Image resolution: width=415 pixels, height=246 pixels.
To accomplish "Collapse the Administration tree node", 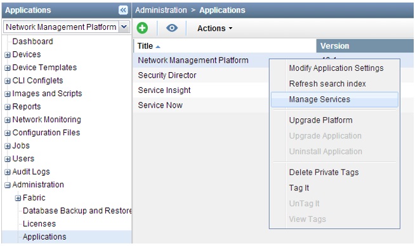I will click(x=8, y=185).
